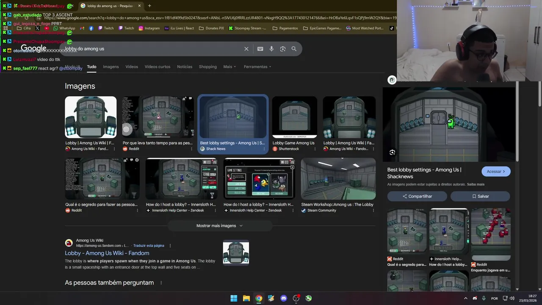The height and width of the screenshot is (305, 542).
Task: Open the Donates PIX bookmark folder
Action: click(211, 28)
